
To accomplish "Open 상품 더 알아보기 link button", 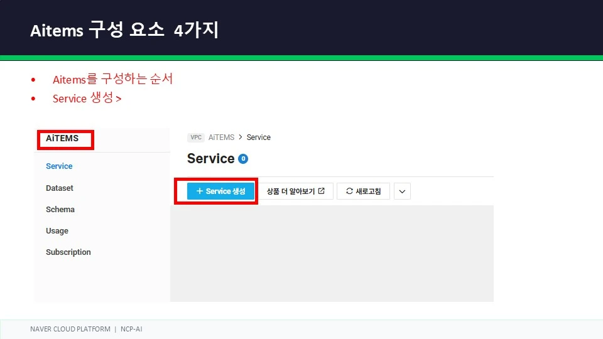I will (296, 191).
